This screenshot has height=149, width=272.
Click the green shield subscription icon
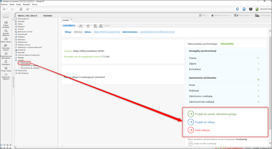(x=257, y=9)
